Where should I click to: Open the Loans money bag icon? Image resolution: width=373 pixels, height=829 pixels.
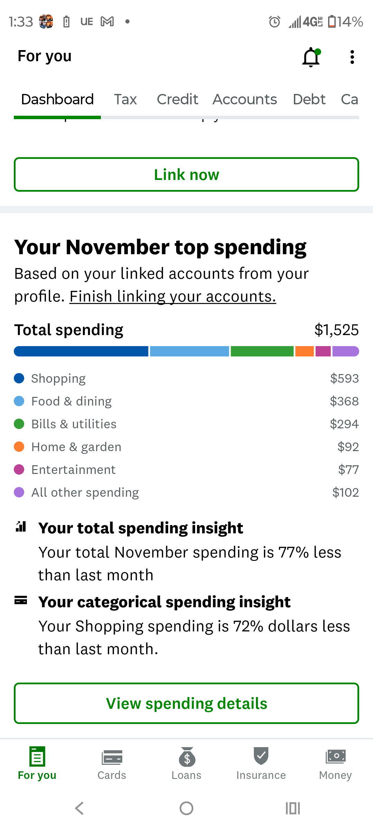187,757
